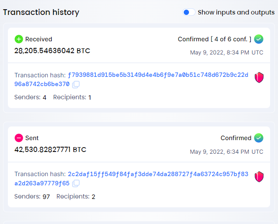This screenshot has width=278, height=224.
Task: Click the 42,530.82827771 BTC amount
Action: tap(50, 150)
